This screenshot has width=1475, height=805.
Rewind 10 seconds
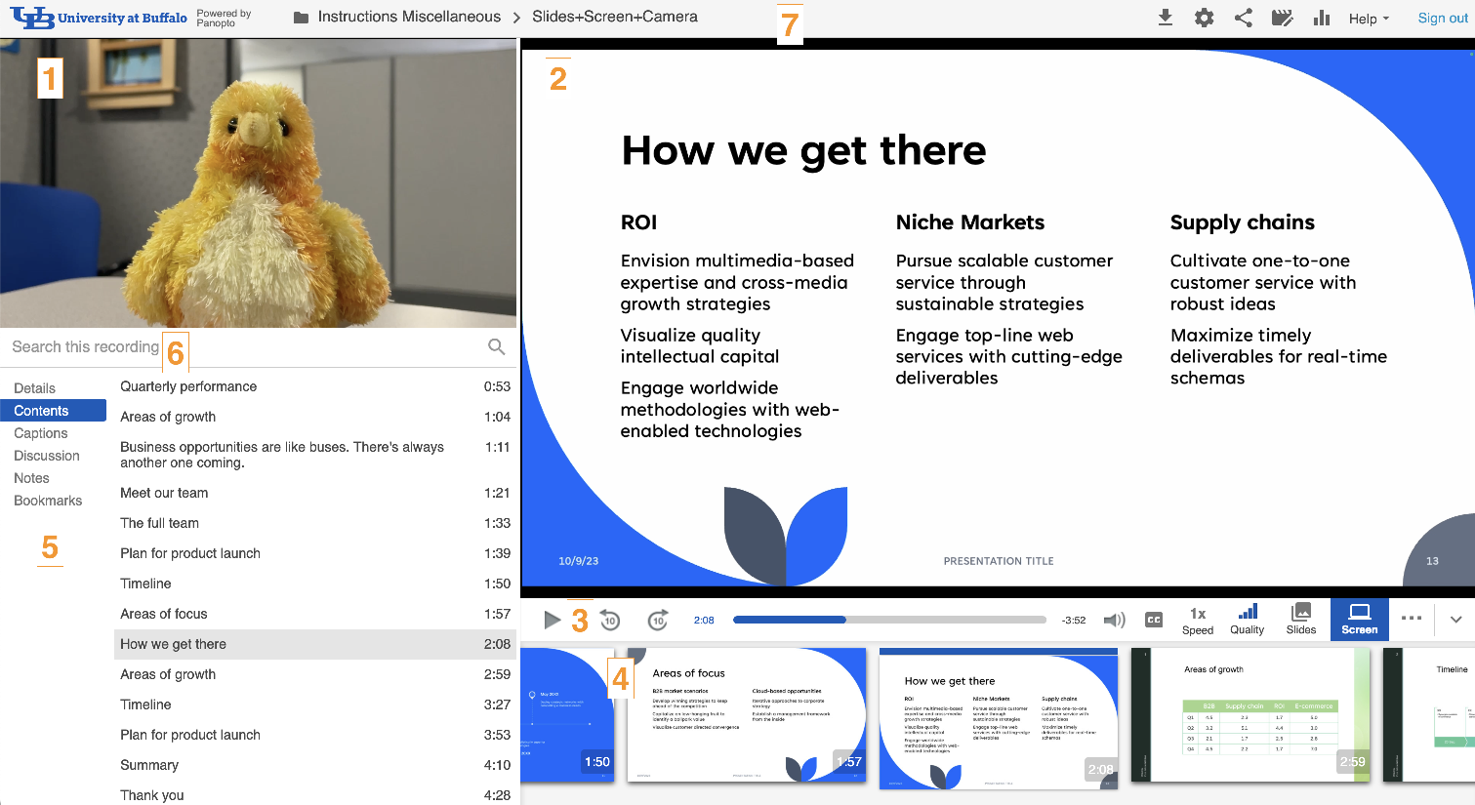[x=610, y=620]
